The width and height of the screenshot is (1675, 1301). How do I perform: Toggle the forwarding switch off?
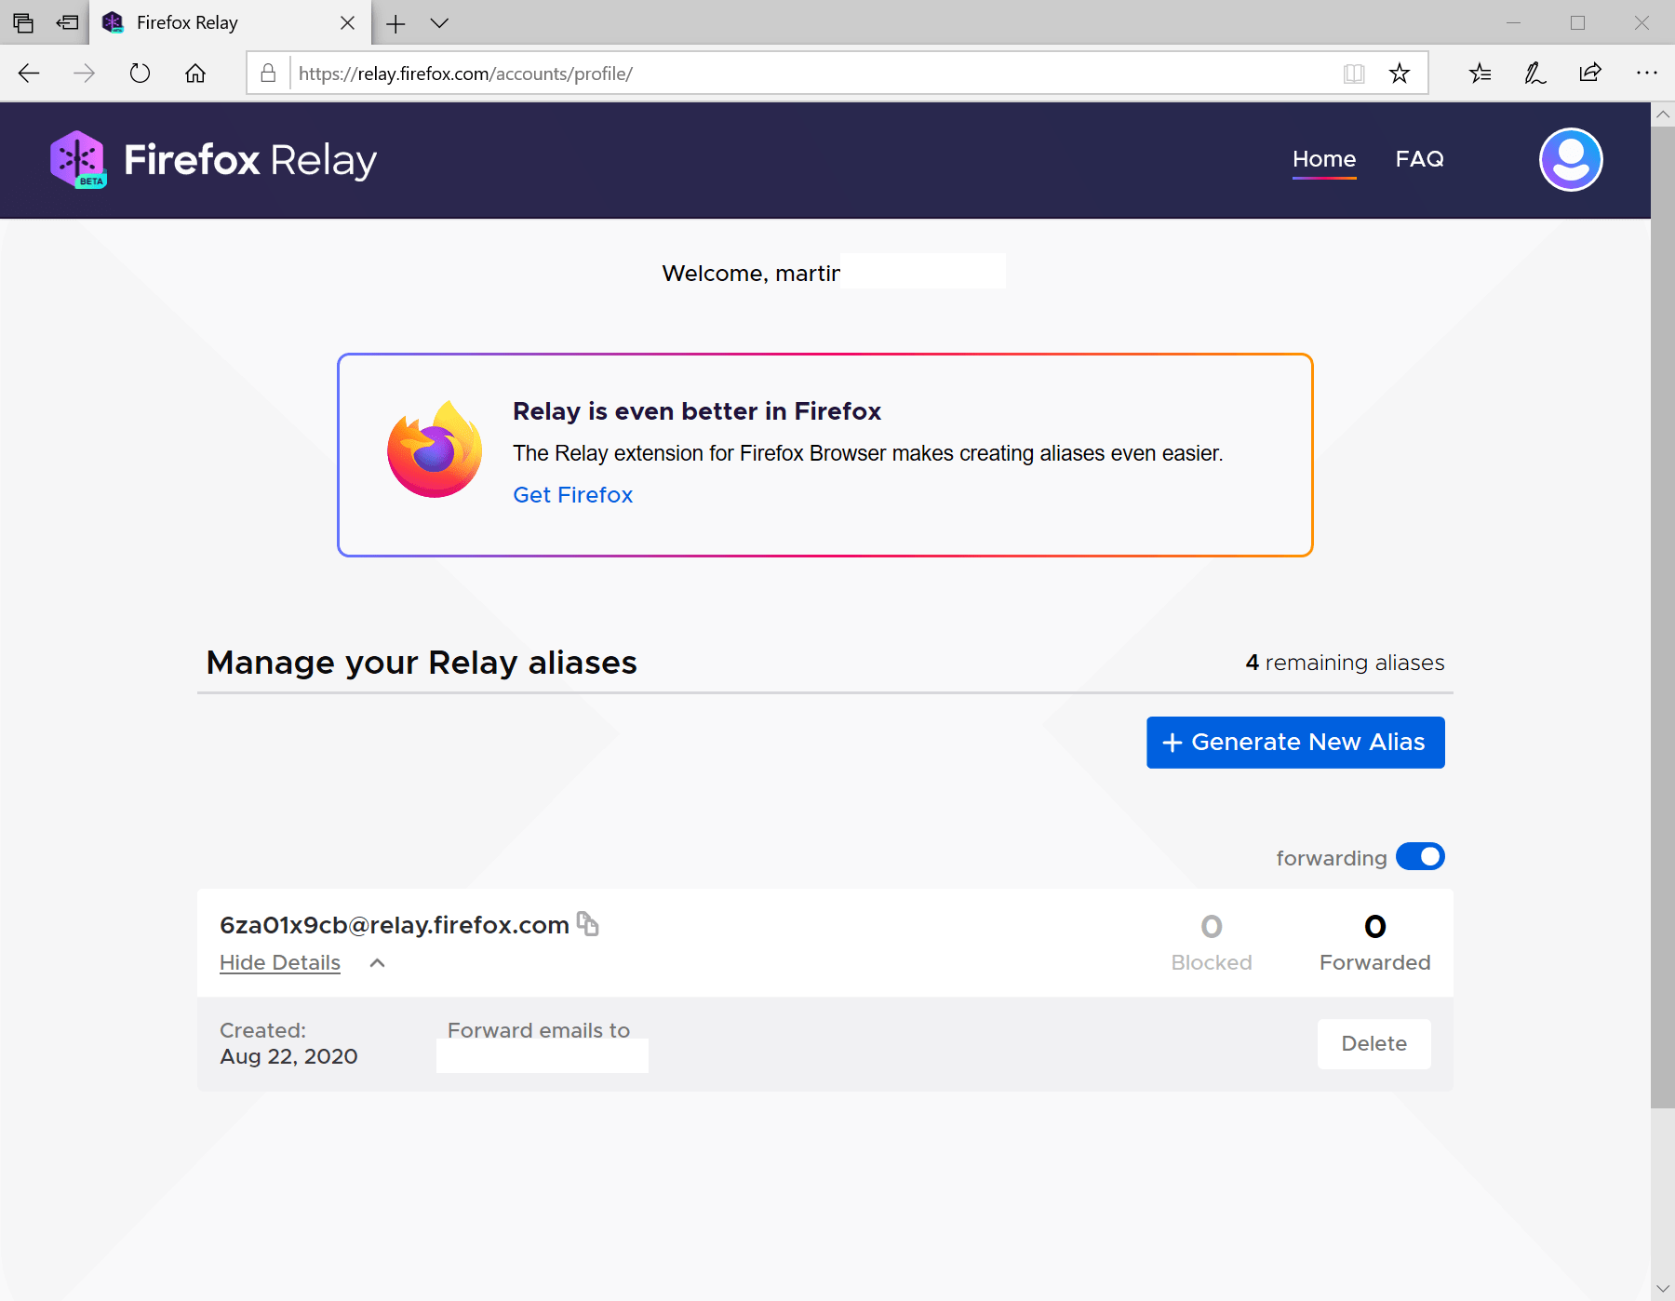point(1420,856)
